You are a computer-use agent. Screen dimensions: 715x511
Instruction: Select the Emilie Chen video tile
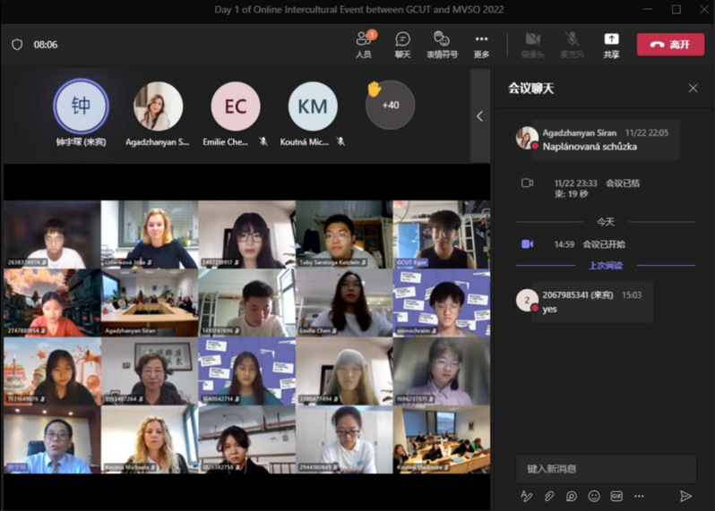click(343, 302)
